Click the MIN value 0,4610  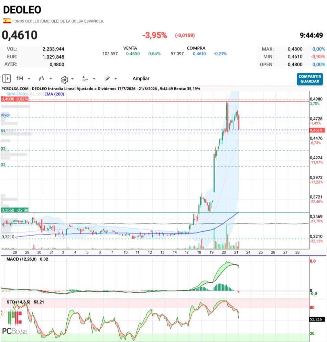pyautogui.click(x=295, y=57)
